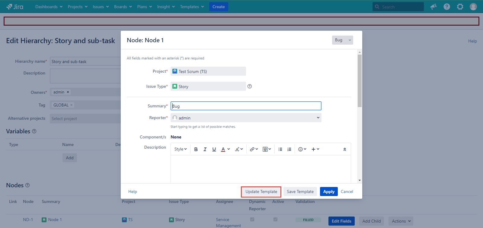Image resolution: width=483 pixels, height=228 pixels.
Task: Toggle italic formatting in description editor
Action: 205,149
